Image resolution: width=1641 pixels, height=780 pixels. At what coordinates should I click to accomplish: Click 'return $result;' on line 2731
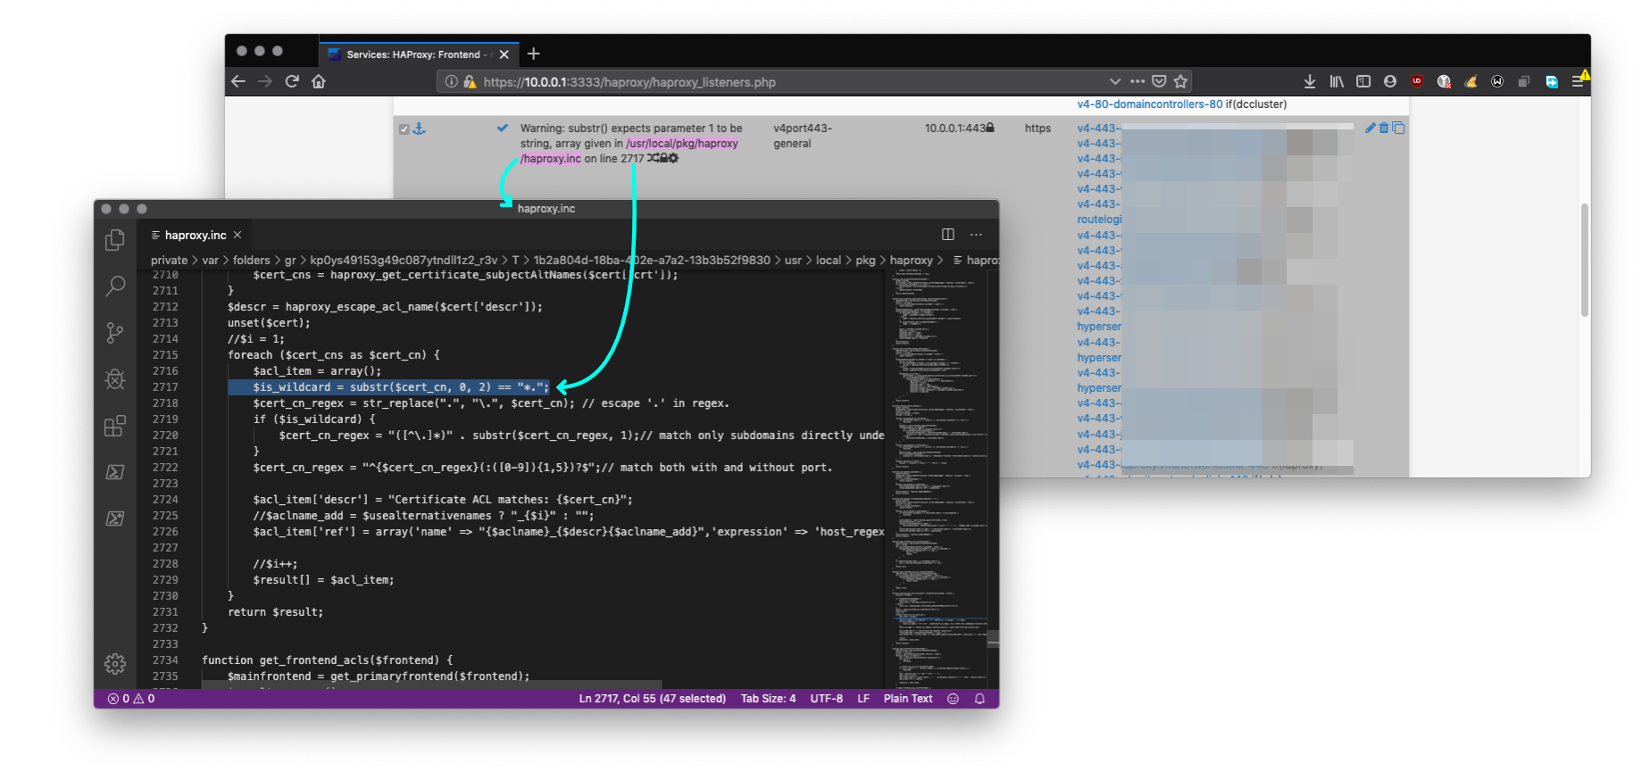(275, 612)
